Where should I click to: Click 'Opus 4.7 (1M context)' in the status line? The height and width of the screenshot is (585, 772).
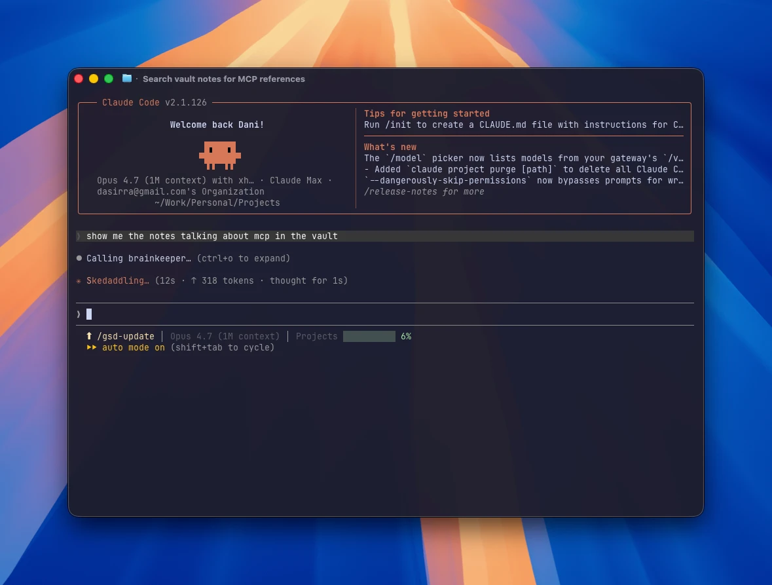225,336
